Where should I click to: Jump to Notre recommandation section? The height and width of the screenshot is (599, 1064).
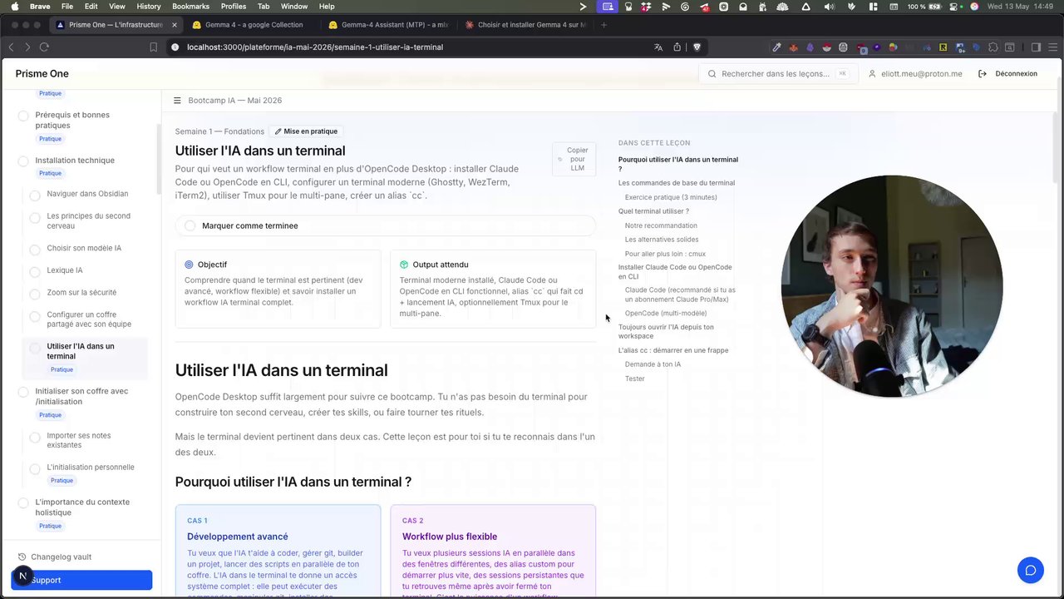pos(661,225)
